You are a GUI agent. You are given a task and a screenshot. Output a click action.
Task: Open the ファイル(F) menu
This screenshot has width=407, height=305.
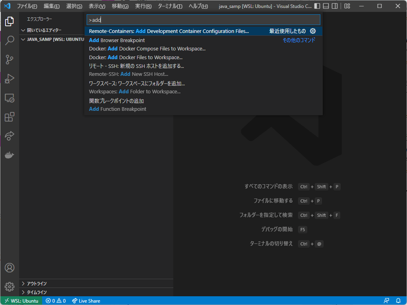tap(27, 6)
